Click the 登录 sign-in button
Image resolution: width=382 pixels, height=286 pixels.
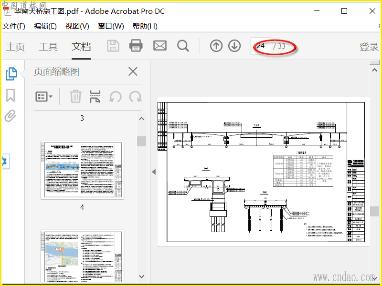pyautogui.click(x=369, y=47)
